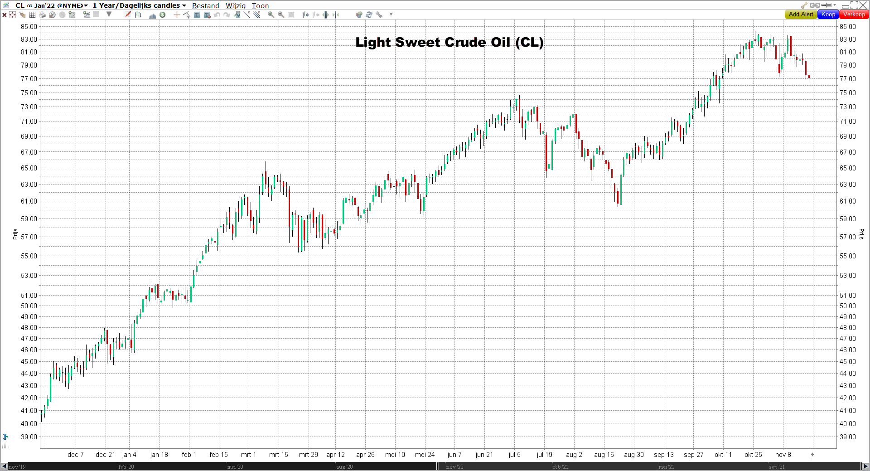Image resolution: width=870 pixels, height=471 pixels.
Task: Click the Add Alert button
Action: pos(801,15)
